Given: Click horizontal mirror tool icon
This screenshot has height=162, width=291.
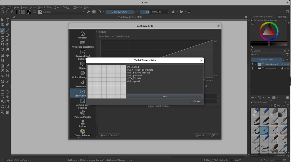Looking at the screenshot, I should point(173,12).
